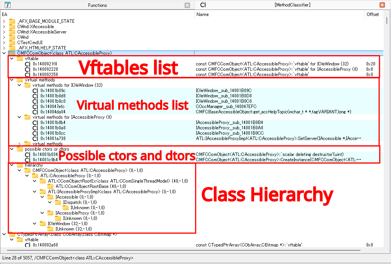Click the Functions tab f icon
The image size is (391, 264).
(x=8, y=5)
